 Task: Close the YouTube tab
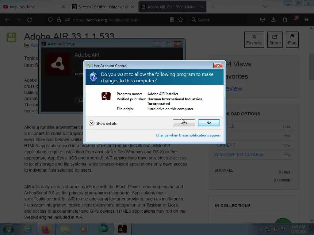click(63, 7)
